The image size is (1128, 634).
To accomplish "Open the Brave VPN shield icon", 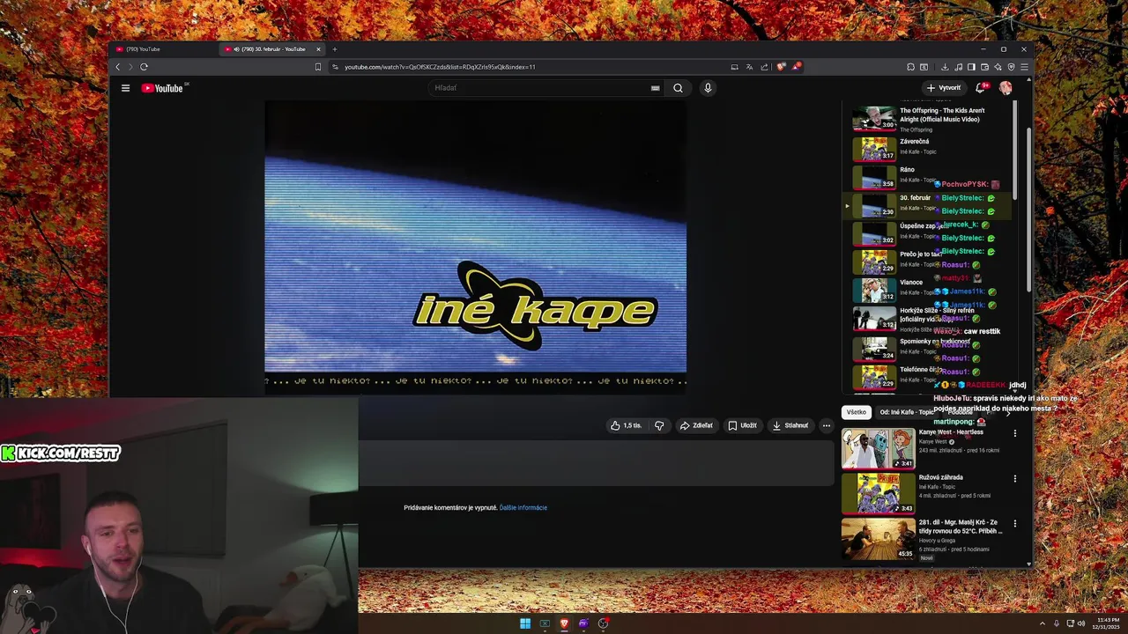I will (x=1011, y=67).
